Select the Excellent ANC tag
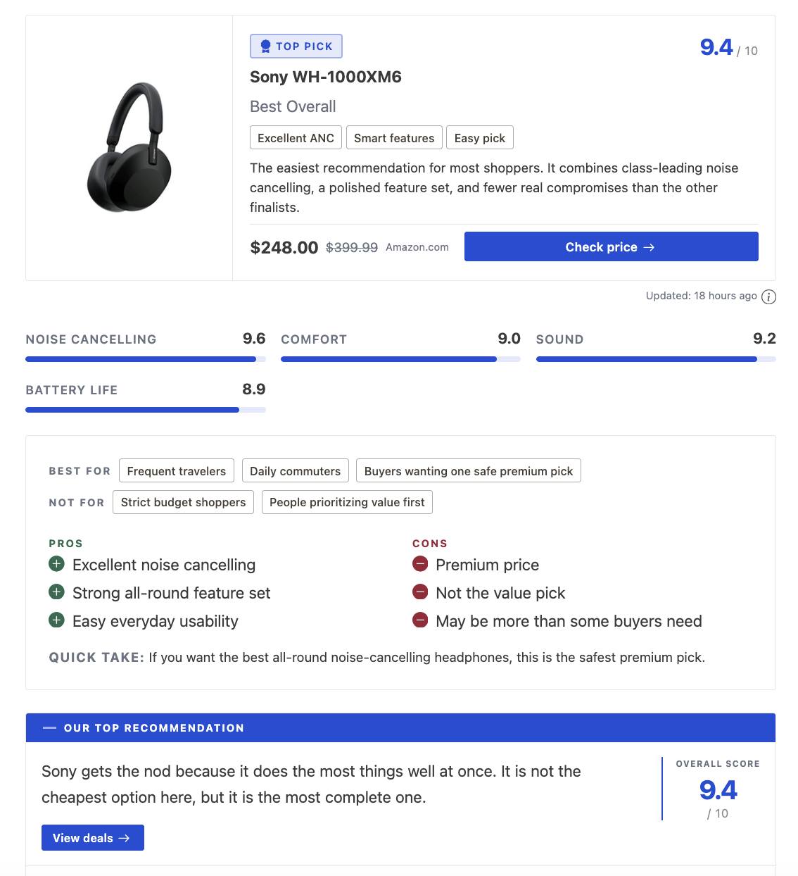The image size is (798, 876). point(296,137)
